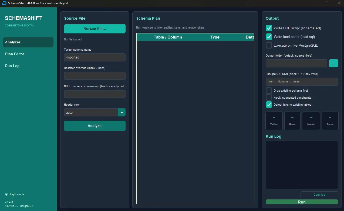Enable Write DDL script (schema.sql) checkbox

pyautogui.click(x=269, y=28)
